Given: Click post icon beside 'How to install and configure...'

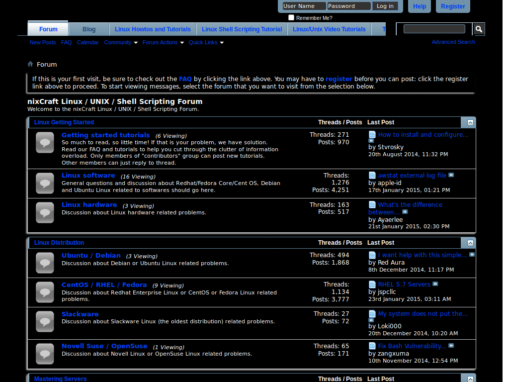Looking at the screenshot, I should click(x=372, y=134).
